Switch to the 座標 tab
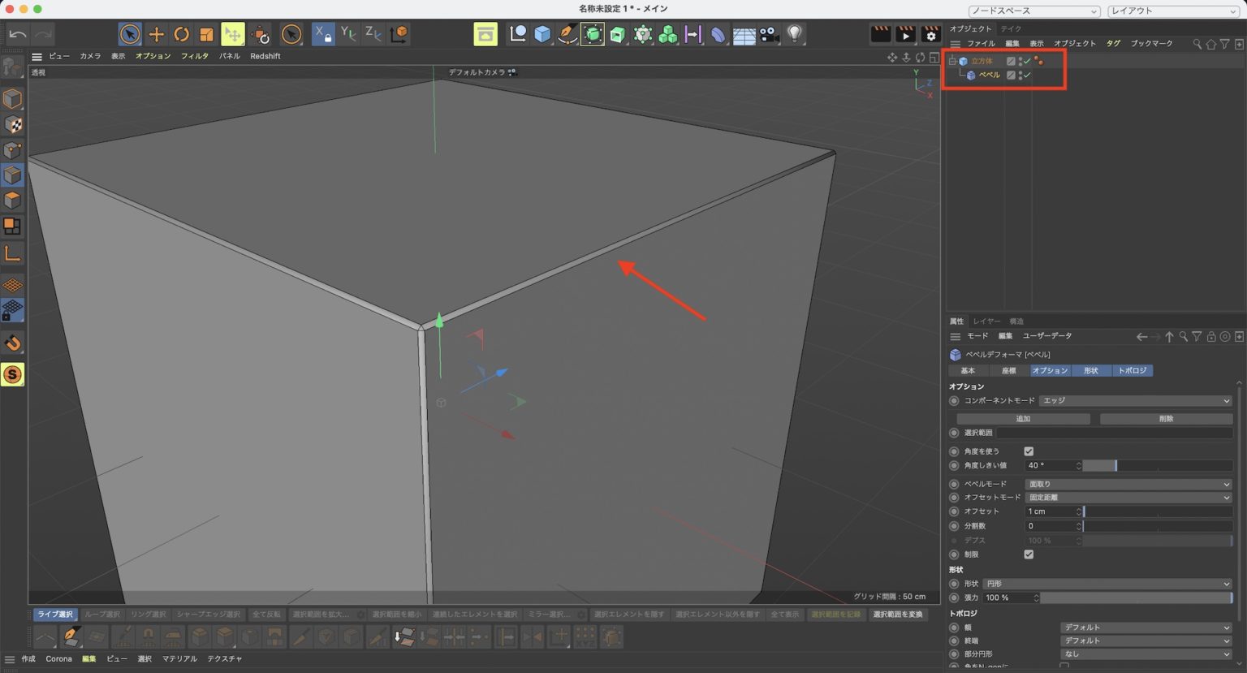Viewport: 1247px width, 673px height. click(x=1008, y=370)
